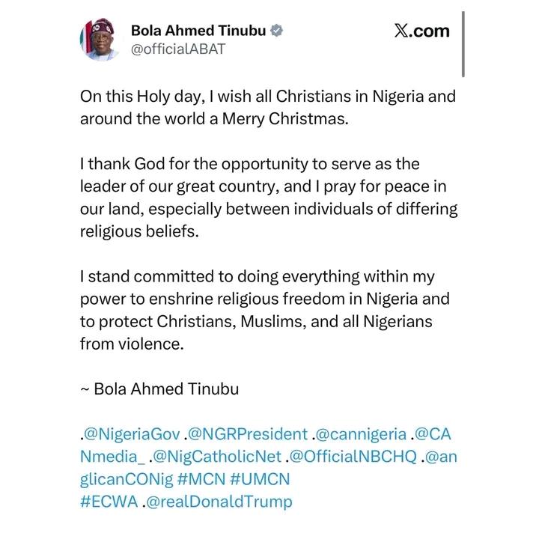This screenshot has width=539, height=539.
Task: Open the #ECWA hashtag
Action: (x=109, y=502)
